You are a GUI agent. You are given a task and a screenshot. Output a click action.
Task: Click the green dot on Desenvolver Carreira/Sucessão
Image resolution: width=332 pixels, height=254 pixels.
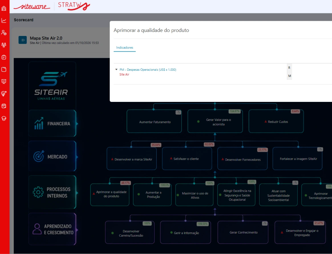pos(113,233)
